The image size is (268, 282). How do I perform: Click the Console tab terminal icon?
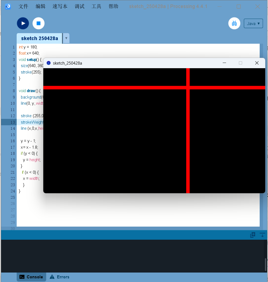coord(22,277)
